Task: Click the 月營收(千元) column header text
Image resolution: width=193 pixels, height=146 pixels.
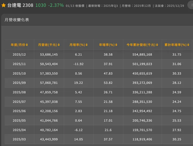Action: tap(47, 45)
